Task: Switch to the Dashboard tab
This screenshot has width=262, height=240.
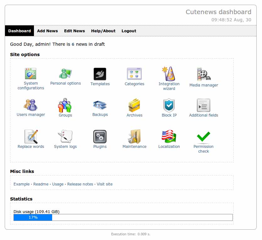Action: click(x=19, y=31)
